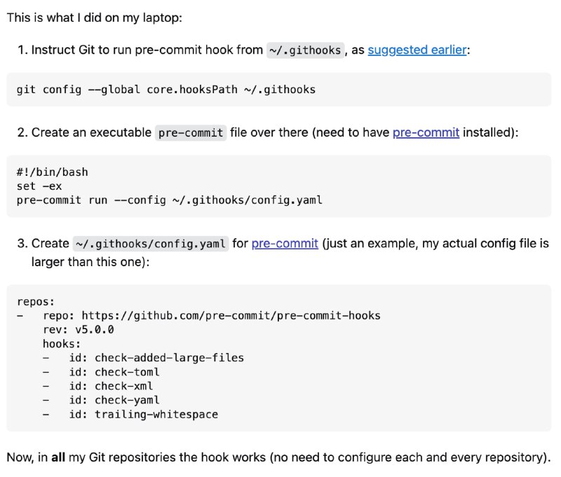561x477 pixels.
Task: Click the bold word "all" in last sentence
Action: (x=58, y=457)
